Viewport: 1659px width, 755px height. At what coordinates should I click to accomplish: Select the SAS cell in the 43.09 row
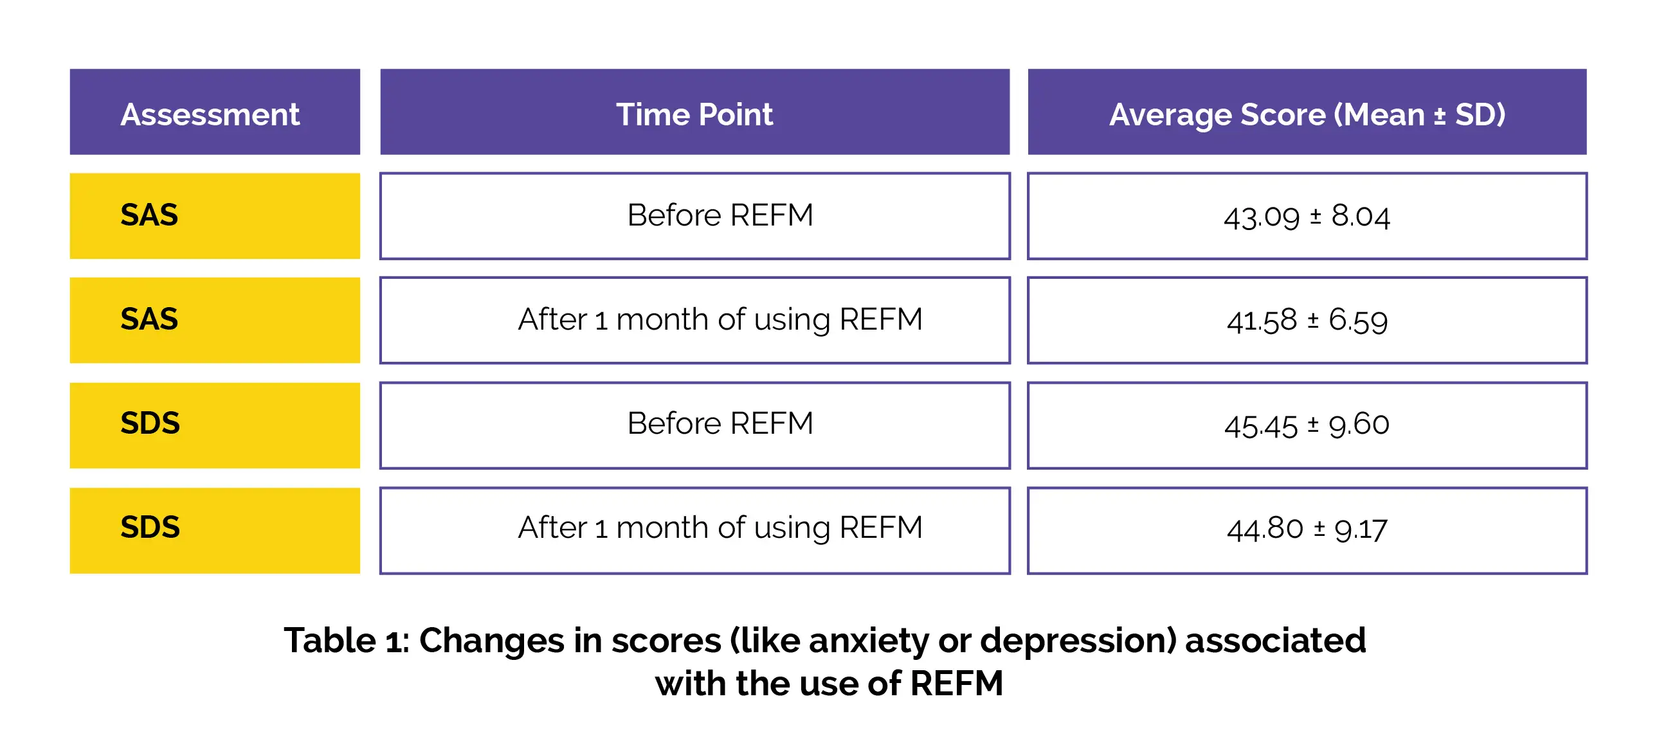click(x=215, y=216)
